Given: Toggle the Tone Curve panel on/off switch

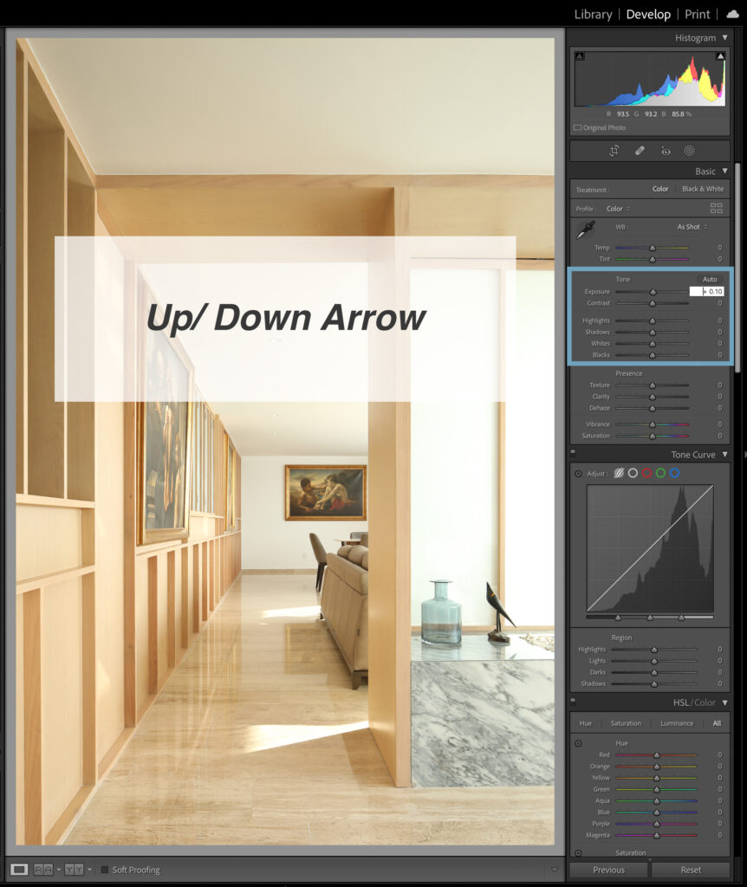Looking at the screenshot, I should pyautogui.click(x=573, y=452).
